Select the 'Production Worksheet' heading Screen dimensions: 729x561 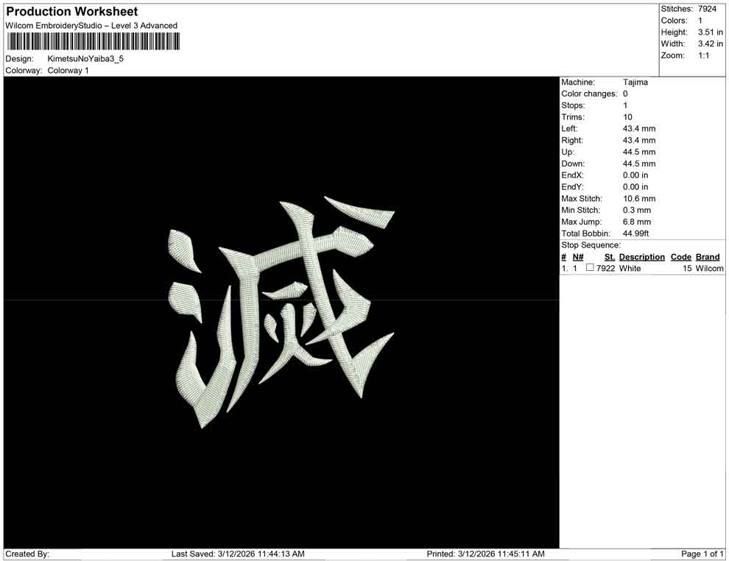coord(72,12)
